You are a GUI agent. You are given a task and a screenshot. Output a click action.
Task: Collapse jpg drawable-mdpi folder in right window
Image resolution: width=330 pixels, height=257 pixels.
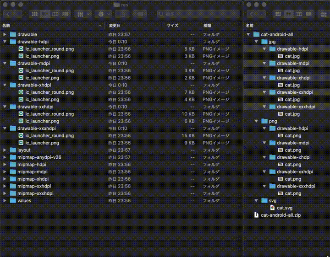(x=264, y=64)
